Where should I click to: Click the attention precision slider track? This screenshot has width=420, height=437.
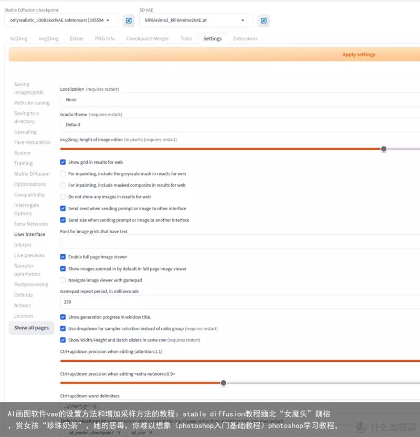click(240, 361)
